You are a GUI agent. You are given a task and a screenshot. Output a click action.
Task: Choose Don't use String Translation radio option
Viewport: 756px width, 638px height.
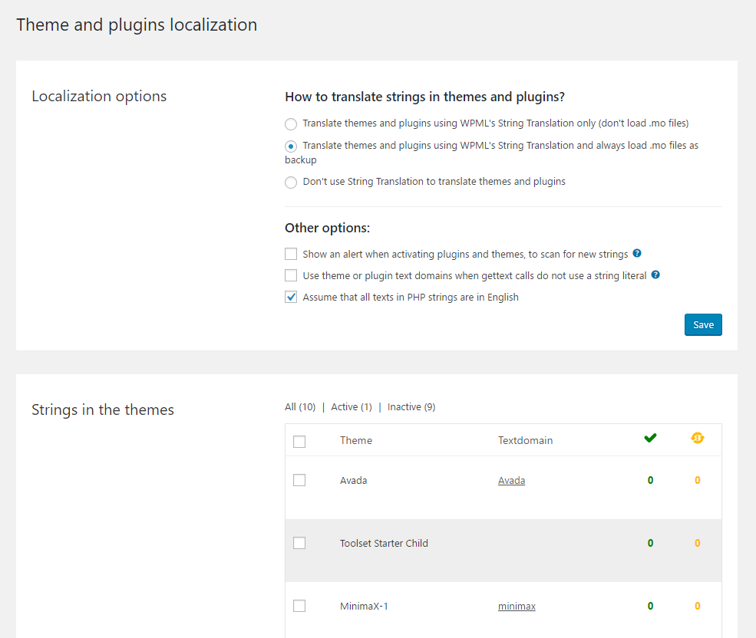[291, 183]
